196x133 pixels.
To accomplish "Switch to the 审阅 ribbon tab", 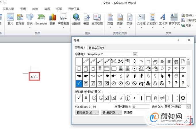I will tap(47, 9).
